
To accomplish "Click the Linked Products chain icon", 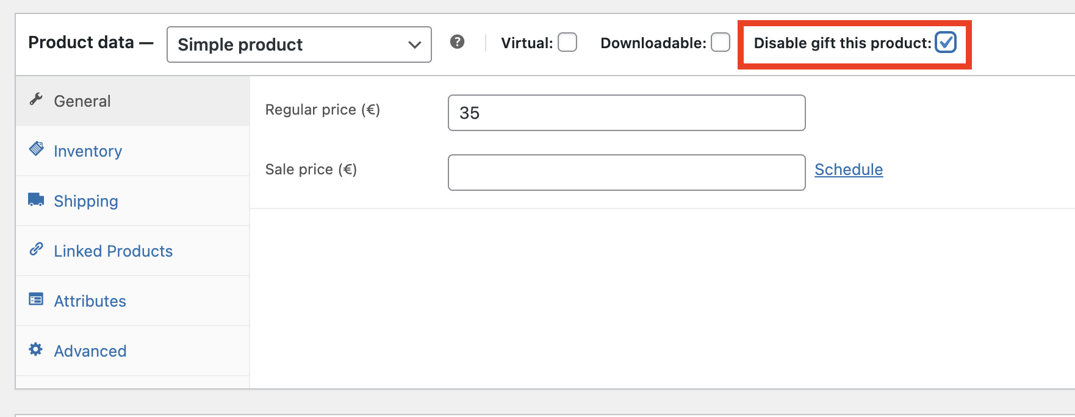I will click(x=36, y=249).
